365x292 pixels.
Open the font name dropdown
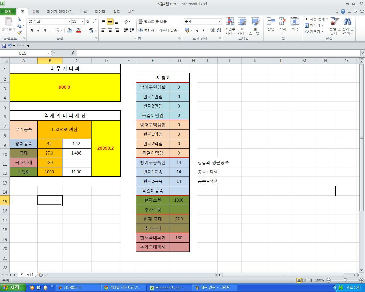click(x=69, y=22)
